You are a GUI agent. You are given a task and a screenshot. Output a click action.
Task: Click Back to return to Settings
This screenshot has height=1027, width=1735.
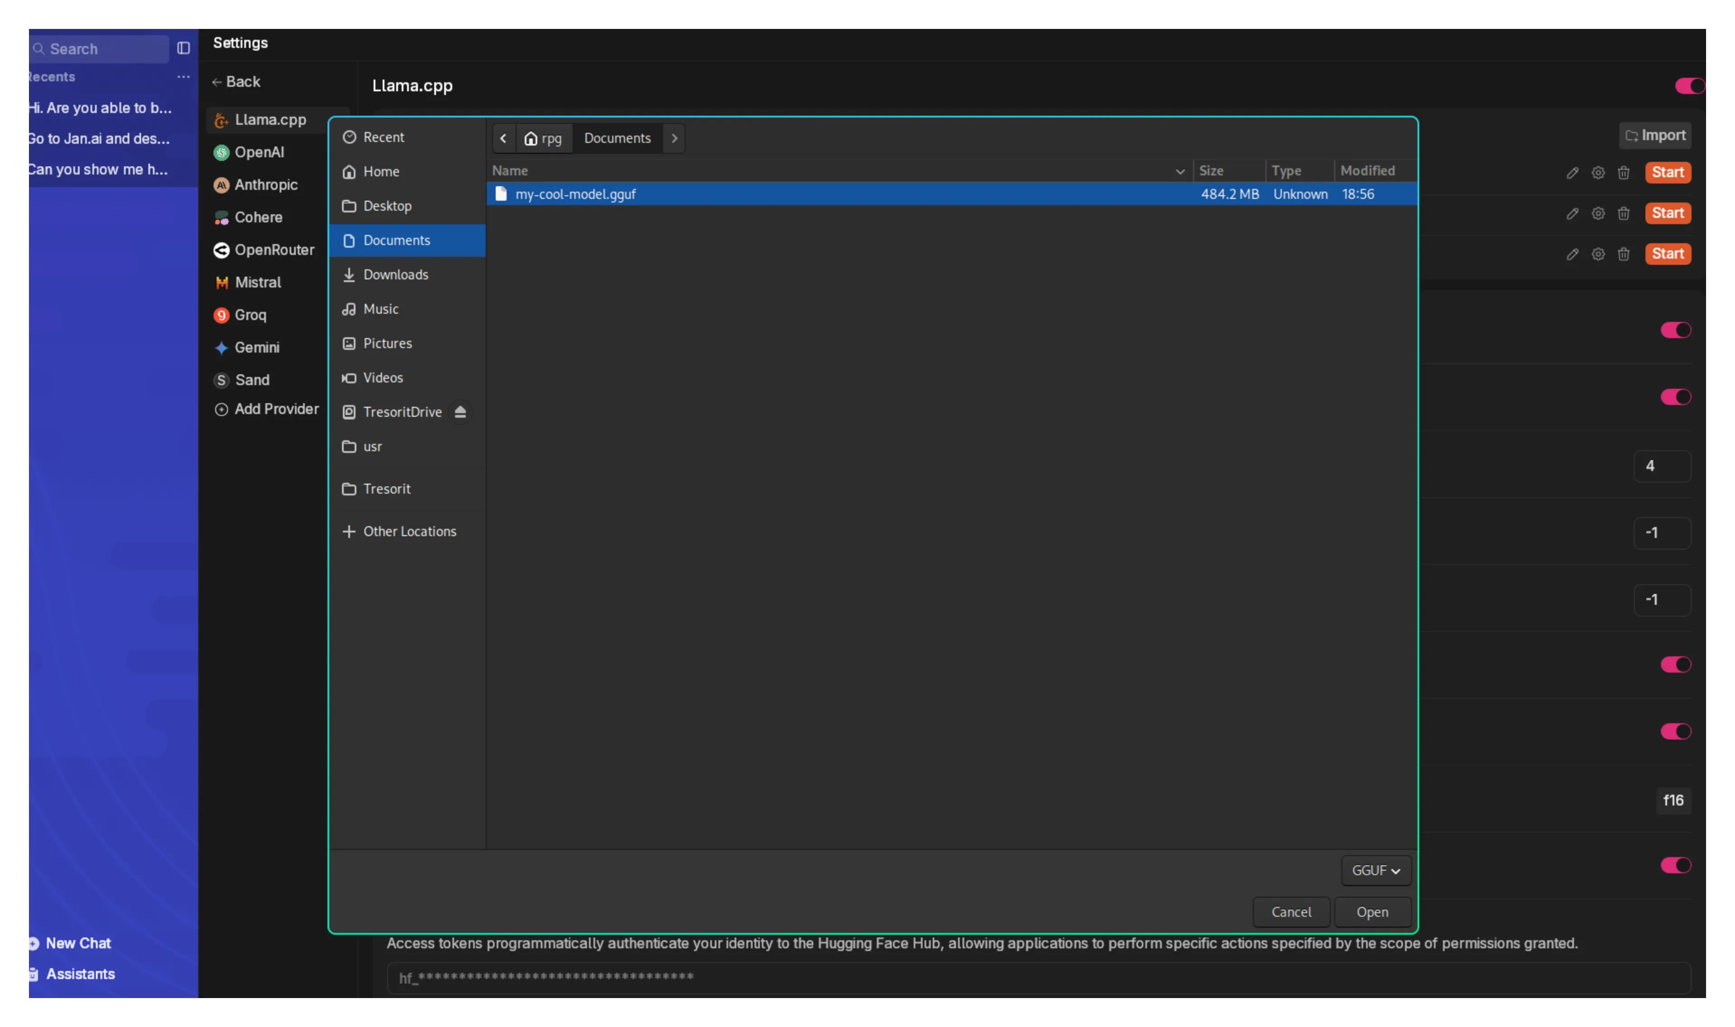point(236,81)
